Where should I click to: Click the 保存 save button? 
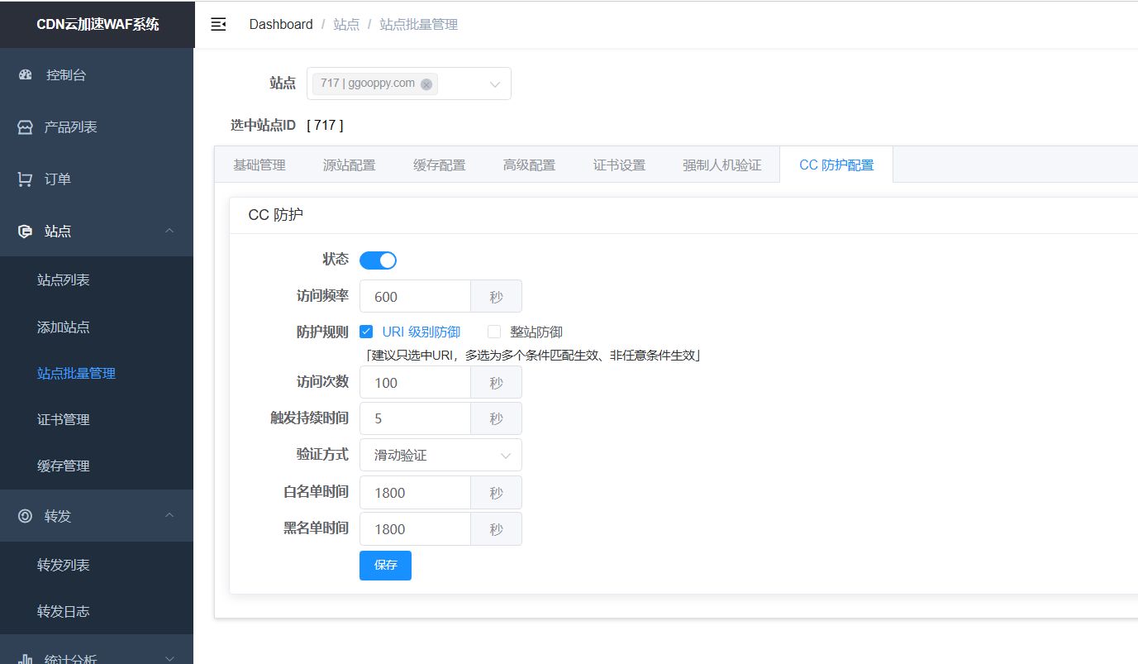[385, 566]
